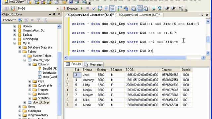Open Query Options from the main toolbar
The width and height of the screenshot is (212, 119).
click(106, 9)
